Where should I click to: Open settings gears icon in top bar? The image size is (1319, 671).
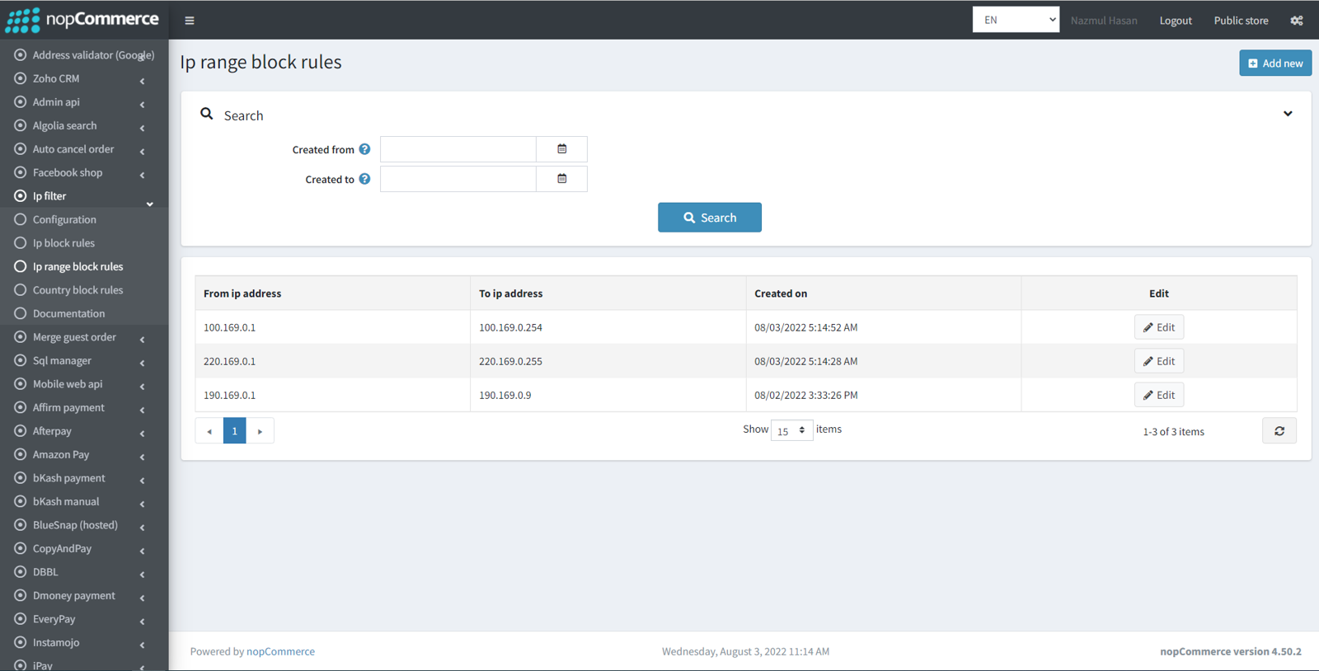tap(1297, 21)
